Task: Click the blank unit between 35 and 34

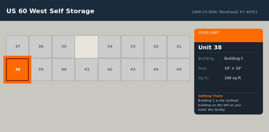Action: pos(87,46)
